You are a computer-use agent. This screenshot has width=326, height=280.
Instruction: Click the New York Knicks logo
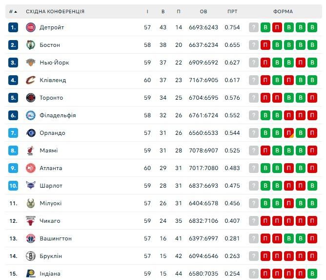pyautogui.click(x=31, y=63)
